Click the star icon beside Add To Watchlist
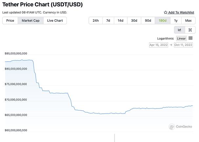 point(166,12)
